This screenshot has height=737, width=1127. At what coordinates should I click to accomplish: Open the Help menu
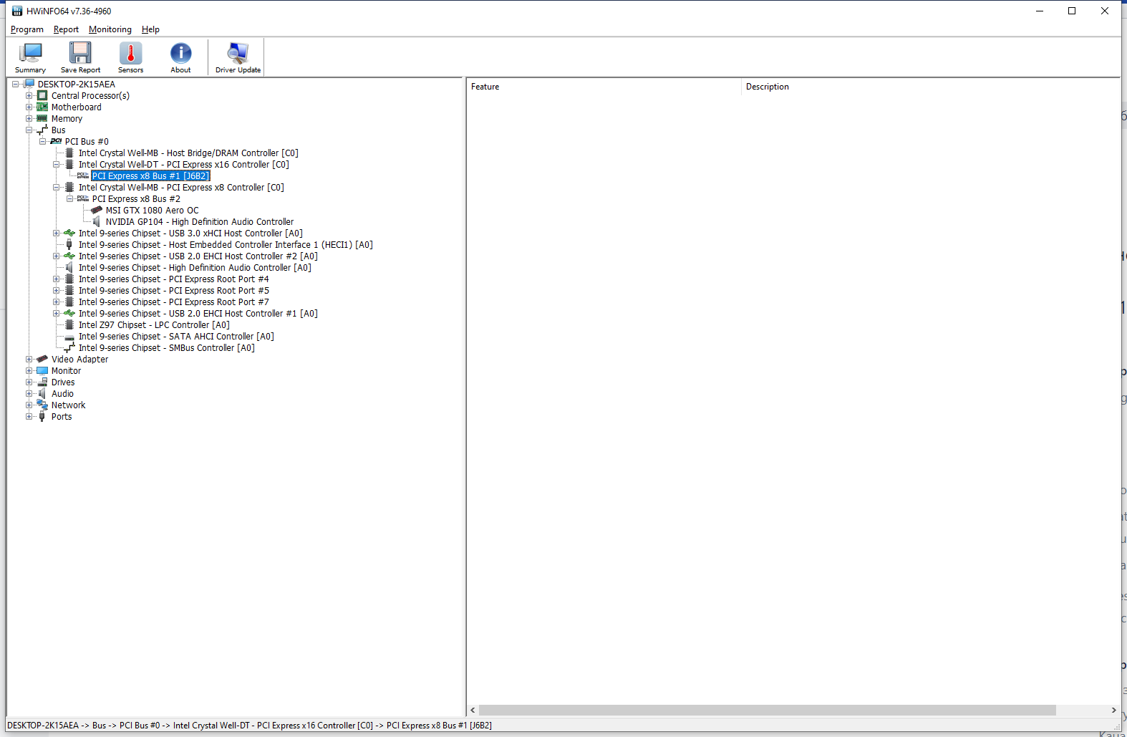[x=150, y=29]
